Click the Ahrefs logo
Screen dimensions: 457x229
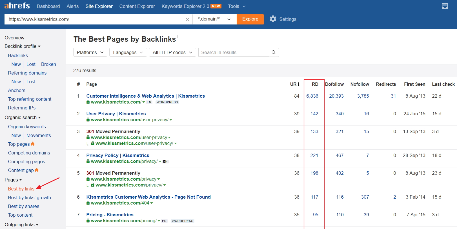(x=17, y=6)
